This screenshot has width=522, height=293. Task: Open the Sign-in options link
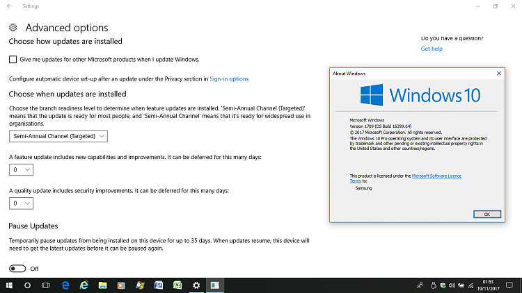tap(229, 79)
